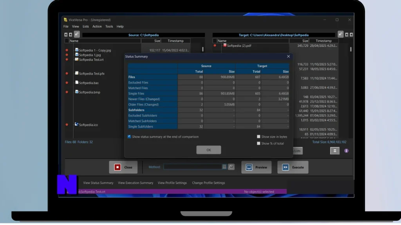Open Change Profile Settings link

tap(208, 183)
